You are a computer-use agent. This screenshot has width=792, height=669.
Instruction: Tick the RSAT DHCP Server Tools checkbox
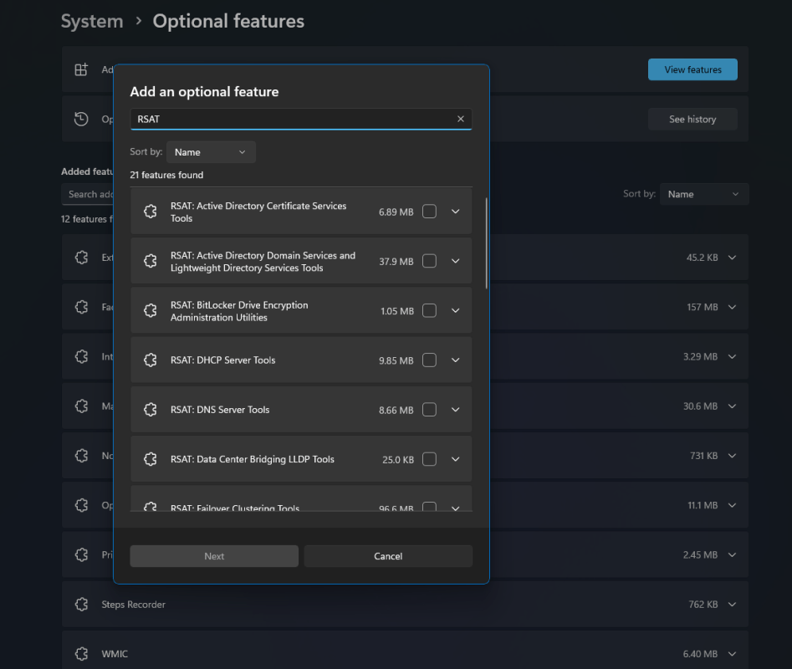[x=429, y=360]
